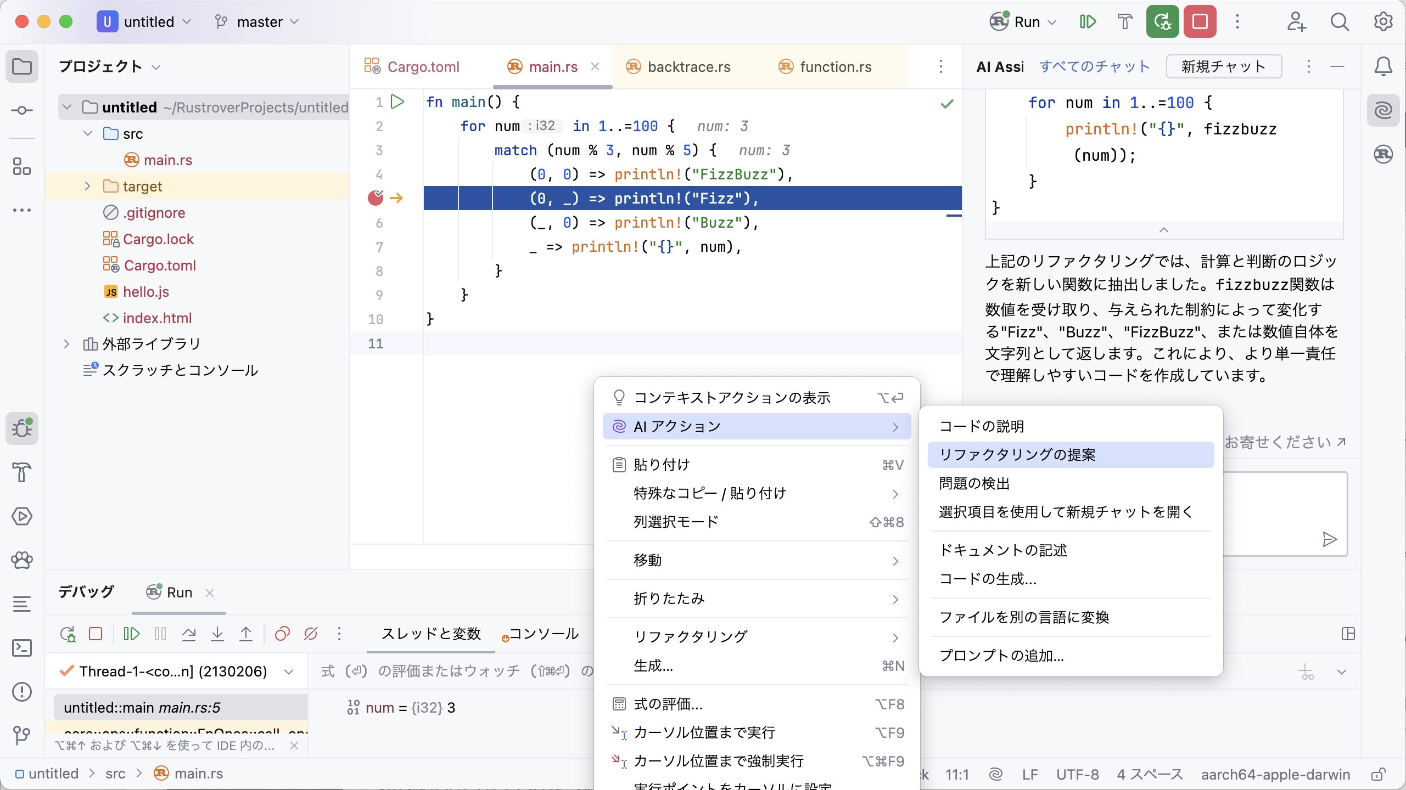
Task: Choose Suggest Refactoring in AI submenu
Action: pos(1071,455)
